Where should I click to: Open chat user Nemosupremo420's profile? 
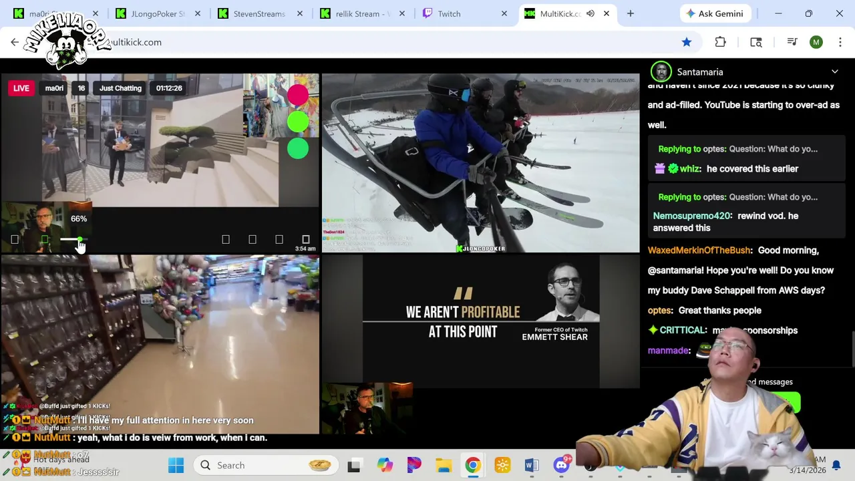click(x=692, y=216)
